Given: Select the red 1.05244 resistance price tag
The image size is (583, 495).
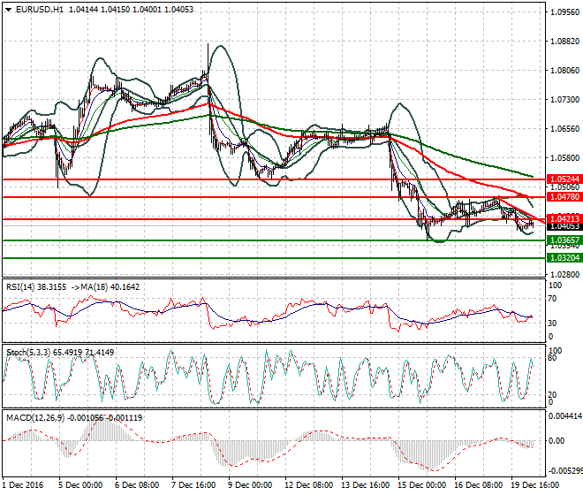Looking at the screenshot, I should pyautogui.click(x=563, y=179).
